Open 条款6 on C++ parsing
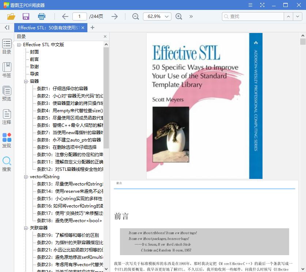This screenshot has width=306, height=272. 70,125
